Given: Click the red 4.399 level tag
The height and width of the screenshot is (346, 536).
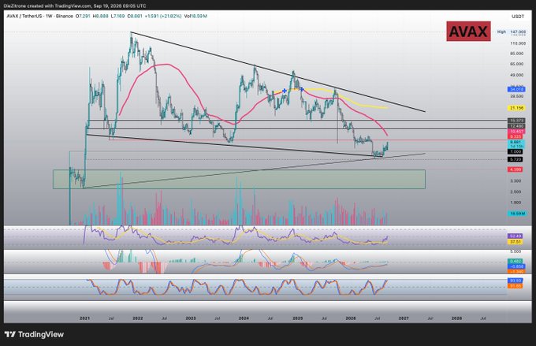Looking at the screenshot, I should click(x=516, y=169).
